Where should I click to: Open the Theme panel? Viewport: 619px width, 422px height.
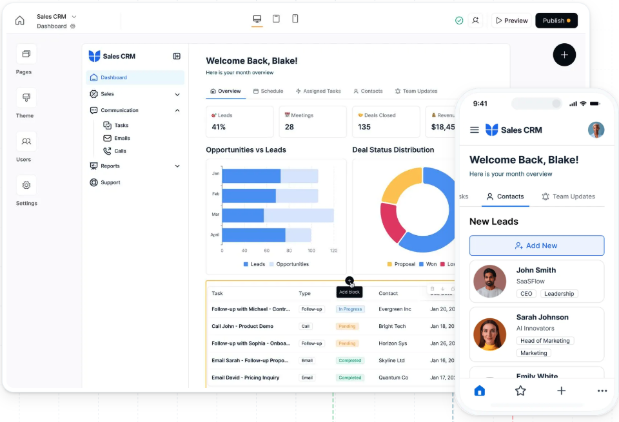[26, 98]
